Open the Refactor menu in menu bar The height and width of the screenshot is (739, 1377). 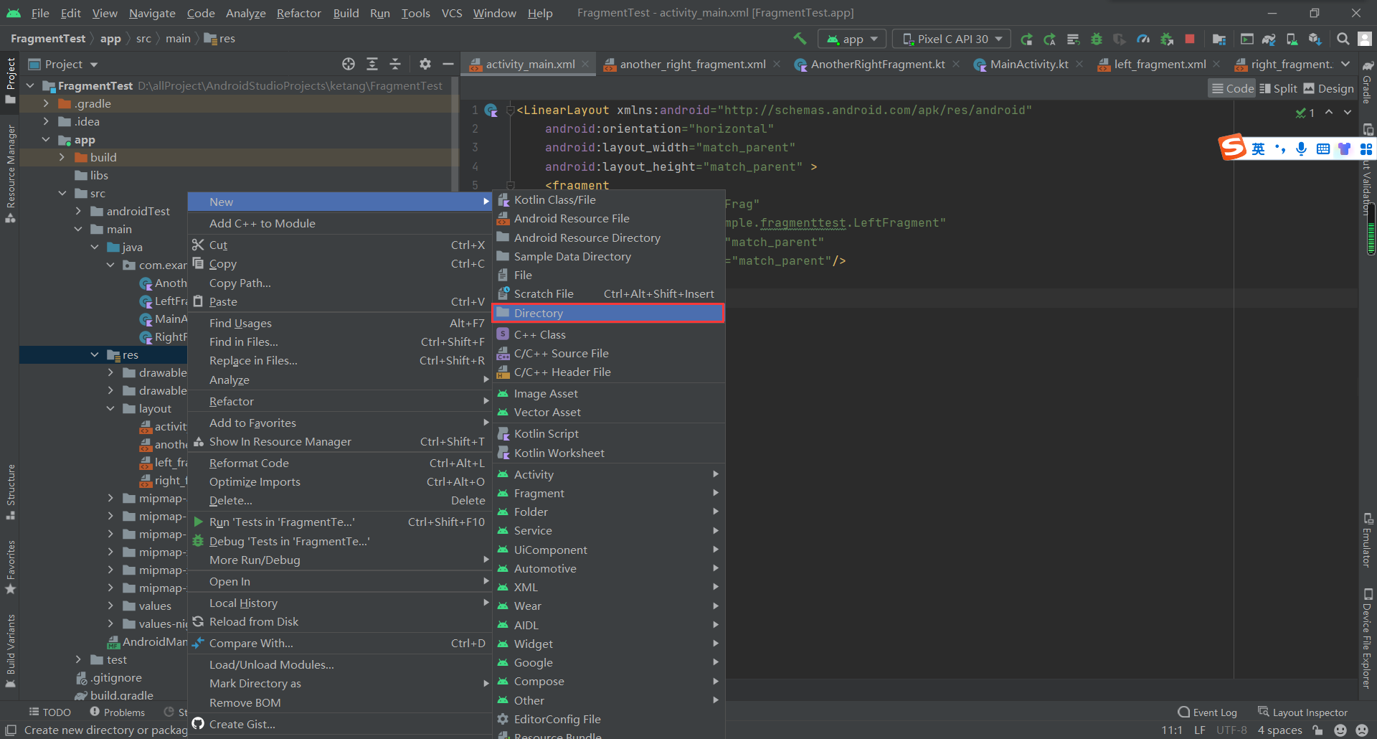pyautogui.click(x=298, y=13)
